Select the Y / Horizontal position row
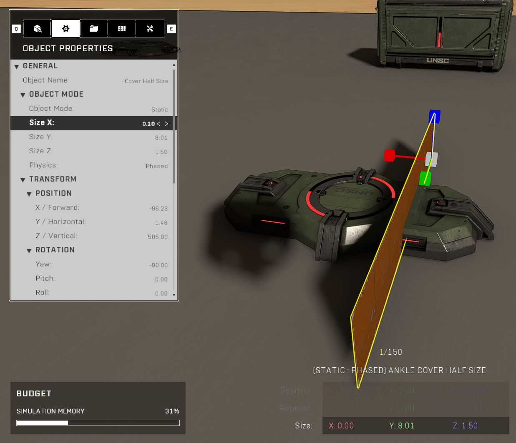Image resolution: width=516 pixels, height=443 pixels. pos(91,222)
